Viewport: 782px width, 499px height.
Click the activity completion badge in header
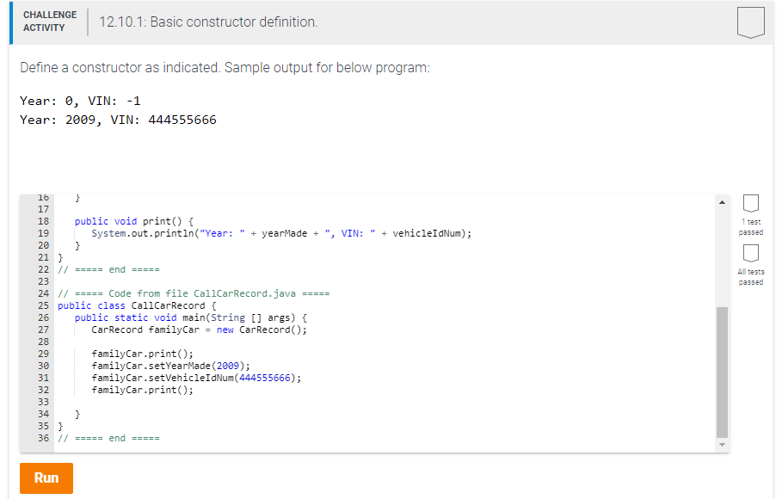[x=750, y=22]
